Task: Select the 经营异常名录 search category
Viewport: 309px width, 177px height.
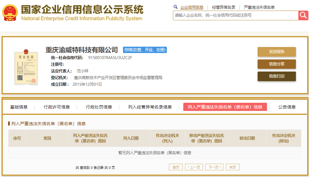Action: (223, 8)
